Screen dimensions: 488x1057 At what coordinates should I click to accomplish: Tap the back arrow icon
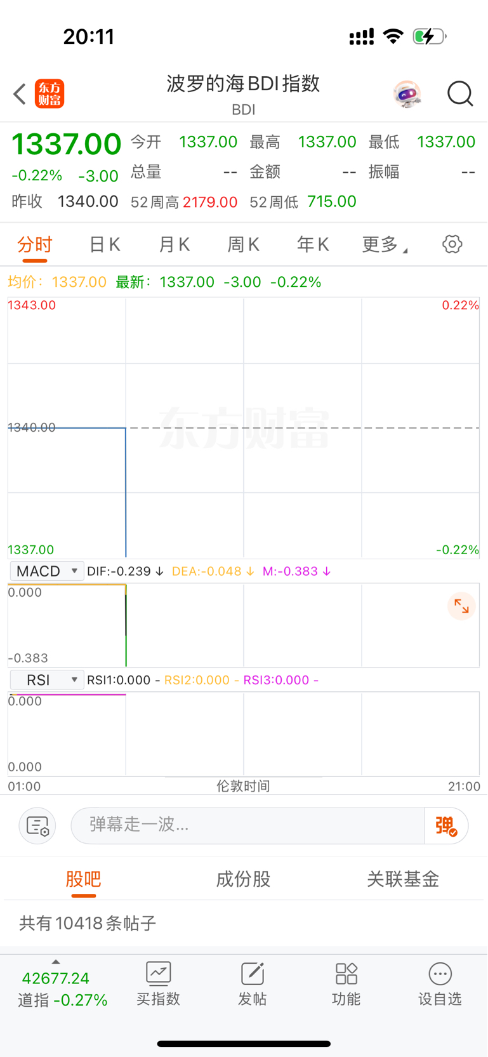tap(20, 94)
